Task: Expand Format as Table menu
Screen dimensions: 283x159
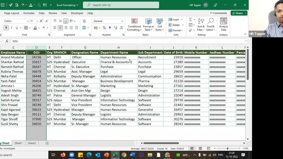Action: point(149,25)
